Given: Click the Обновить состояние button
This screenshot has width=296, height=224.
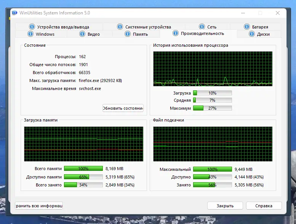Looking at the screenshot, I should tap(123, 108).
